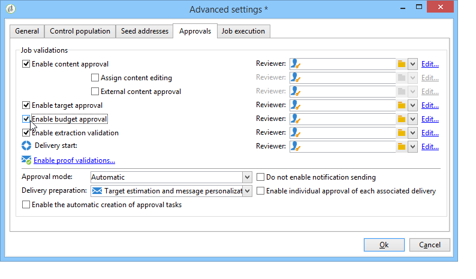Click the Delivery start icon
This screenshot has width=476, height=279.
[x=26, y=145]
